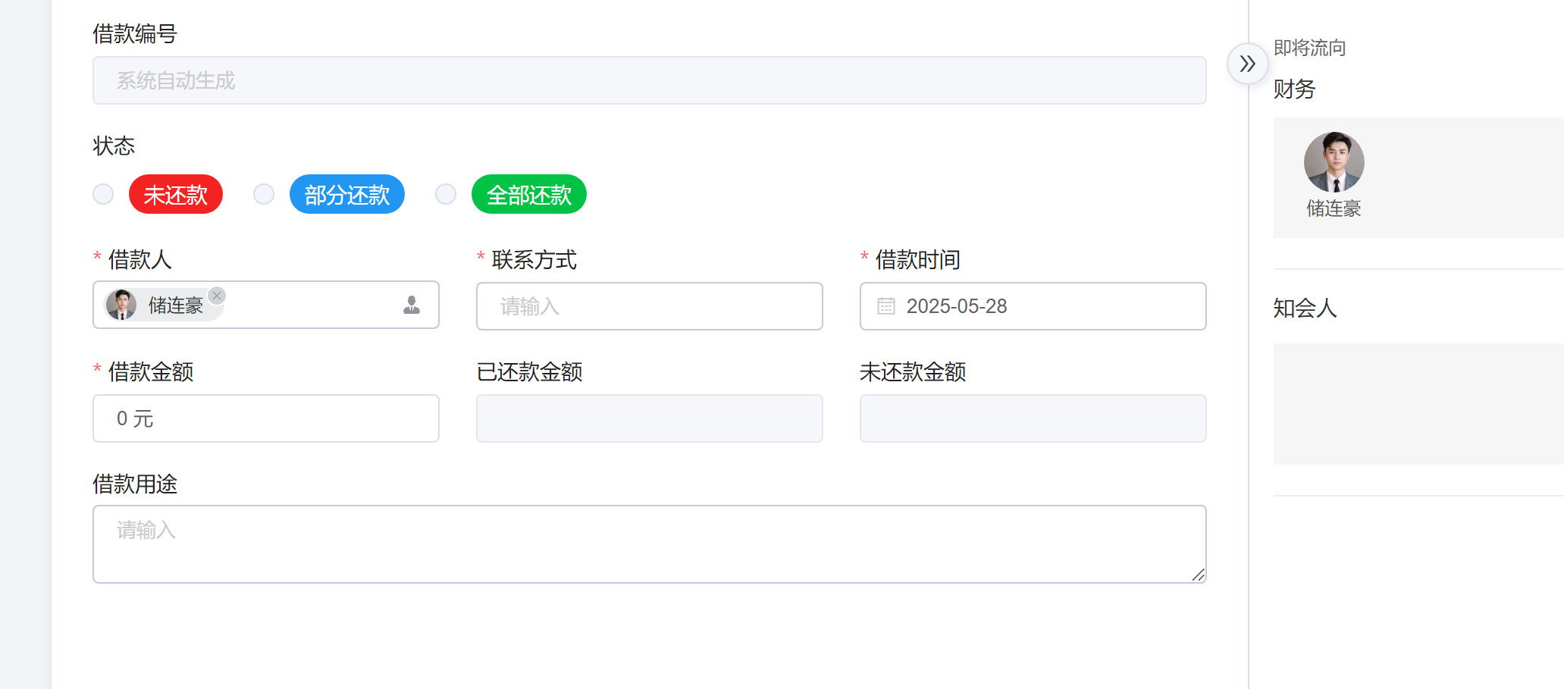Click the calendar icon in 借款时间 field
This screenshot has width=1564, height=689.
pos(885,306)
